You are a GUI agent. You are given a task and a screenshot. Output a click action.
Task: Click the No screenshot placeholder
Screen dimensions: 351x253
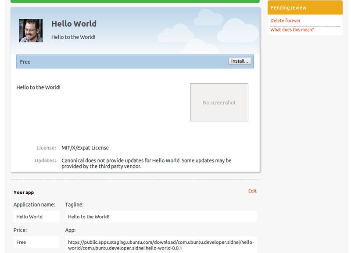click(219, 102)
